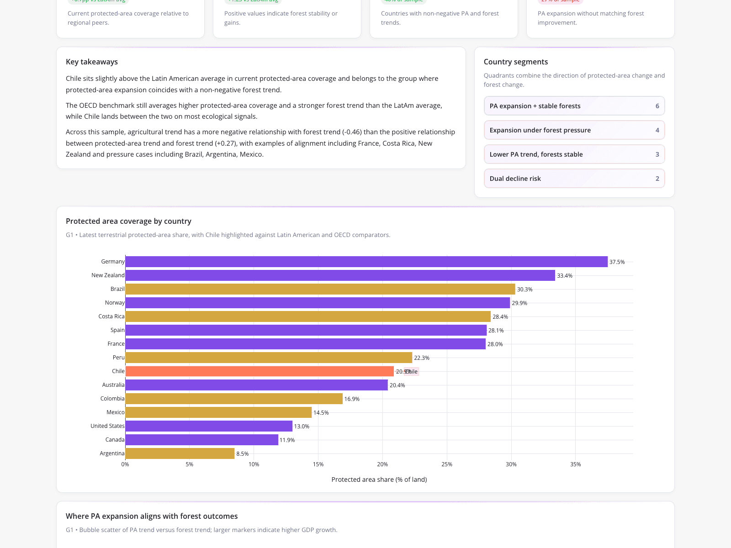Select Brazil's gold bar in the chart
The width and height of the screenshot is (731, 548).
point(320,289)
